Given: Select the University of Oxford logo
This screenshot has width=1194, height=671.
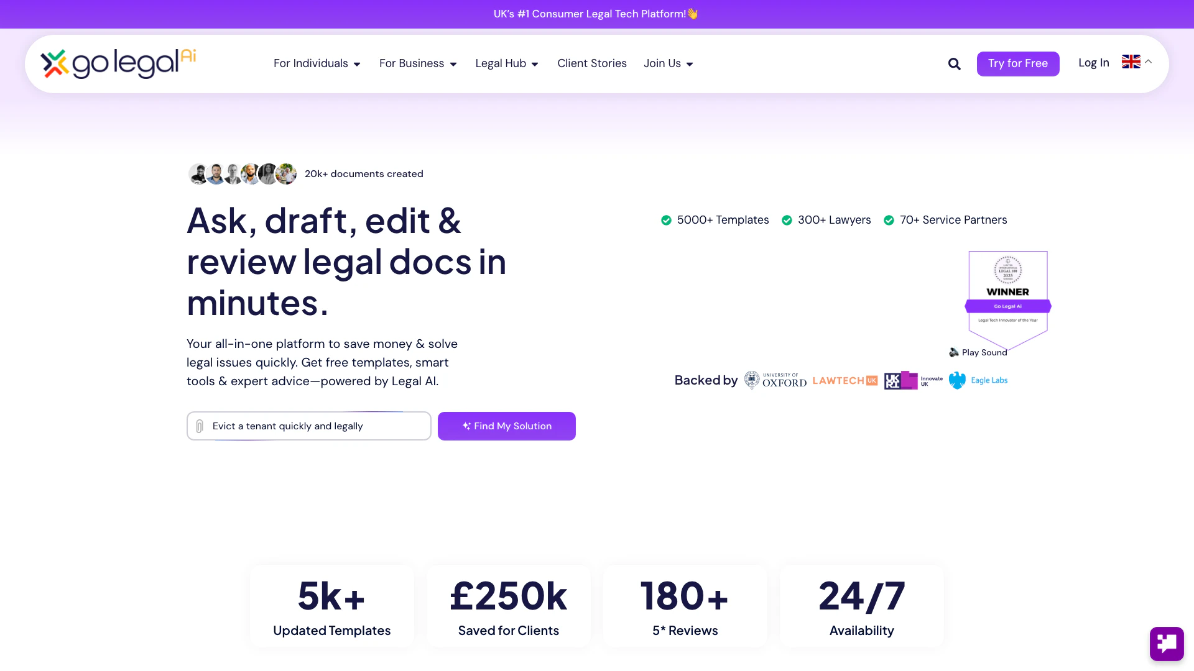Looking at the screenshot, I should point(775,380).
